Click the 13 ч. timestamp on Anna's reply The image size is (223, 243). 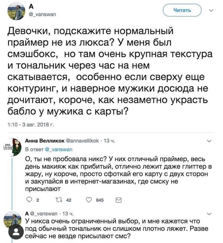[x=109, y=141]
